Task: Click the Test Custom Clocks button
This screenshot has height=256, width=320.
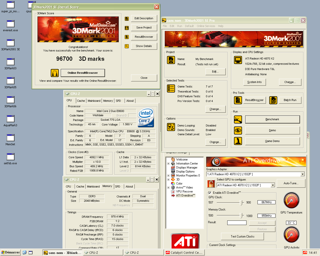Action: pos(242,236)
